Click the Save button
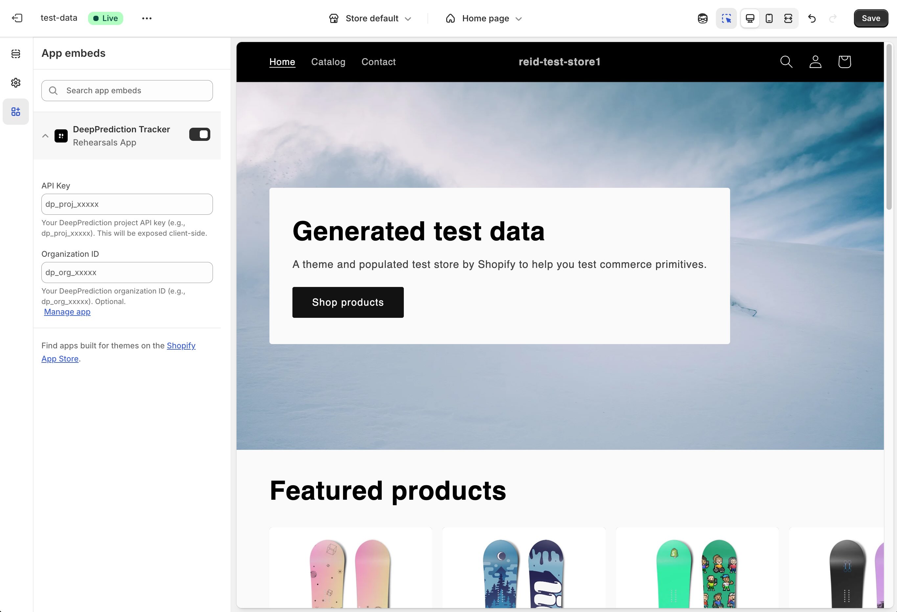This screenshot has height=612, width=897. click(x=870, y=18)
